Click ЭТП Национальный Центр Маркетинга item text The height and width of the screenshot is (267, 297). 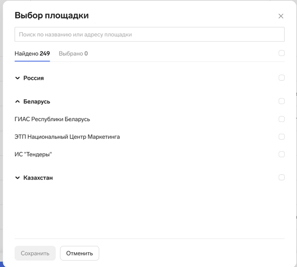67,137
